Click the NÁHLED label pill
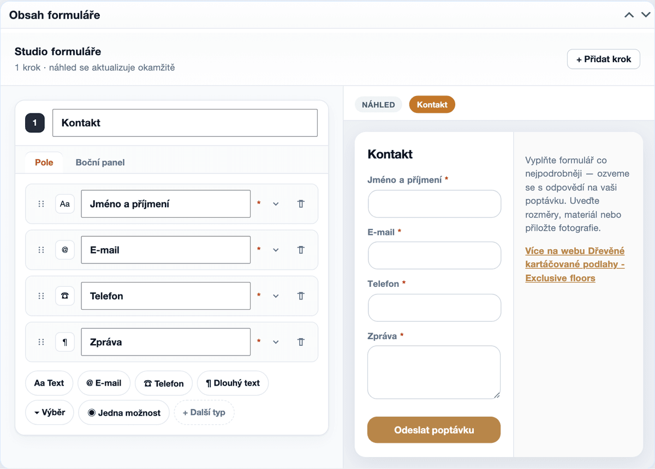Screen dimensions: 655x469 click(378, 105)
